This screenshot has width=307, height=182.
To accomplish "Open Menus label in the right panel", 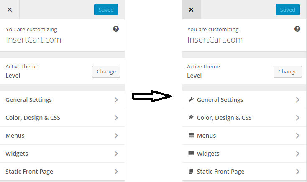I will (x=206, y=136).
